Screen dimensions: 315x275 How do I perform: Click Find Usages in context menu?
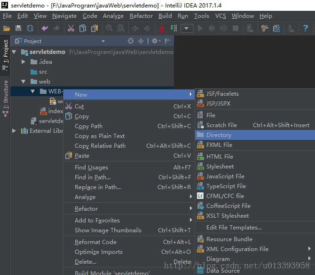(129, 167)
